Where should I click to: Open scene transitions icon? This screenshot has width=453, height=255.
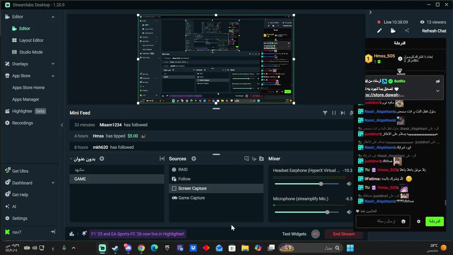click(x=162, y=159)
